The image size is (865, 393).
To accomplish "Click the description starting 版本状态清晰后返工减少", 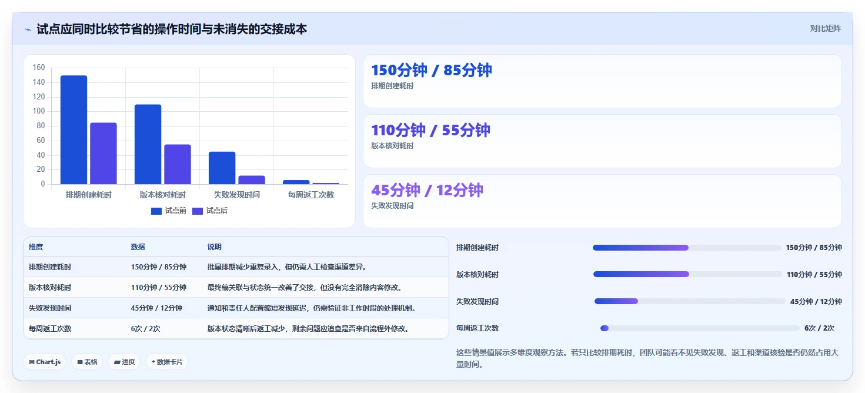I will 308,329.
